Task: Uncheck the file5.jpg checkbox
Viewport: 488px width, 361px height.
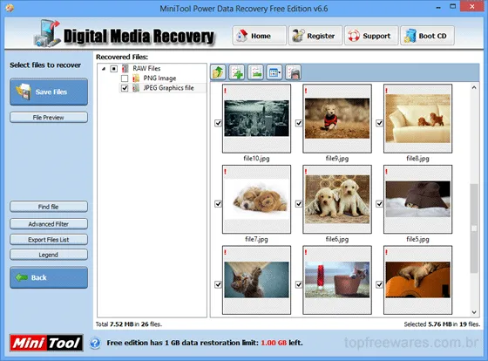Action: (379, 204)
